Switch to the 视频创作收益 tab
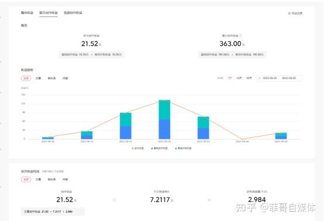Viewport: 324px width, 221px height. pos(73,13)
